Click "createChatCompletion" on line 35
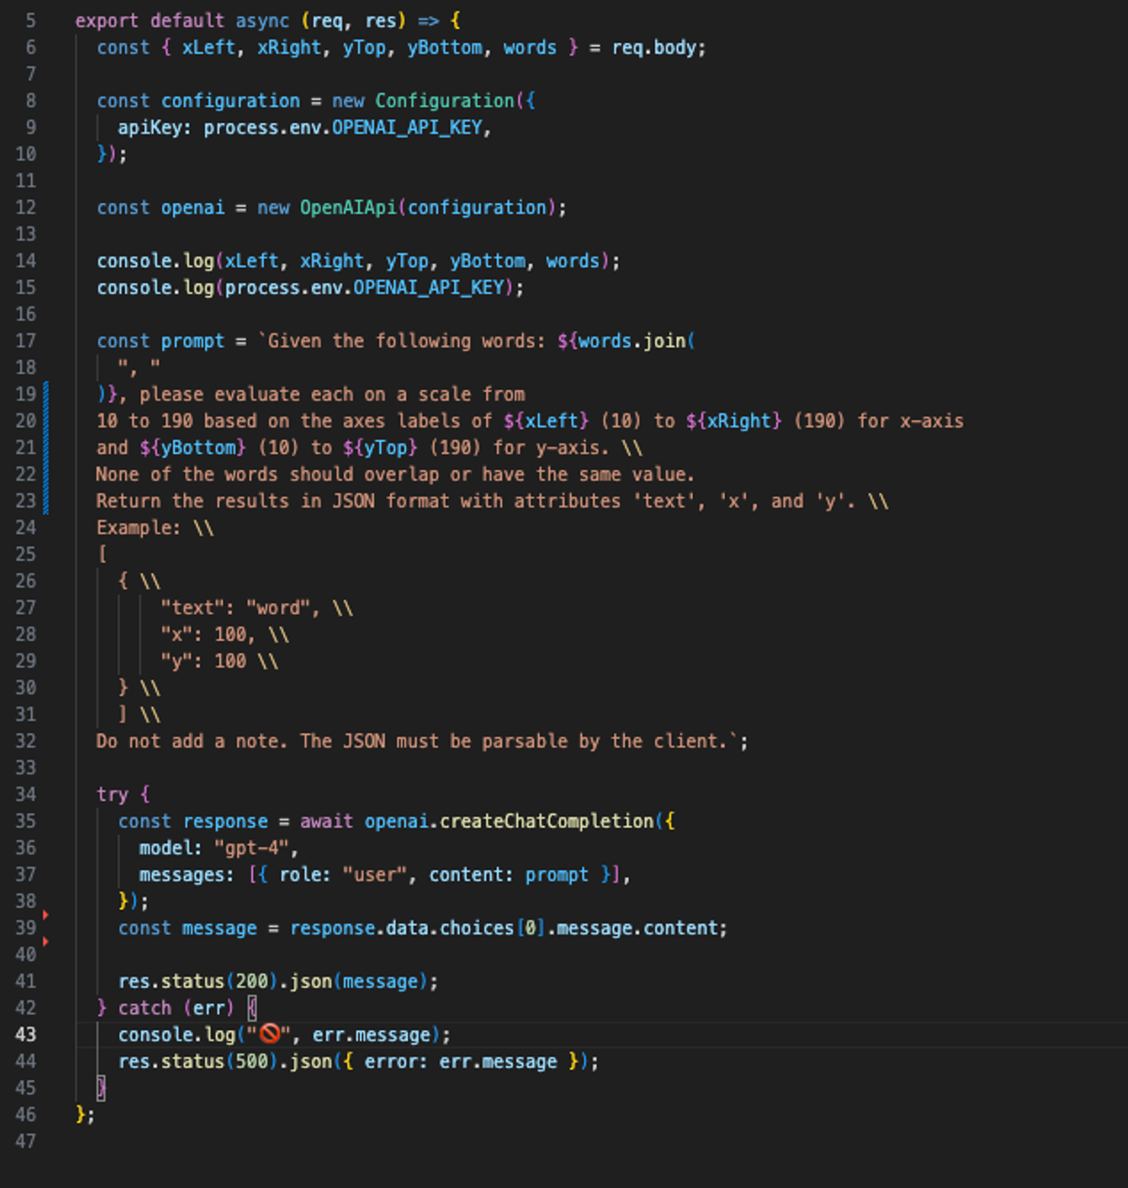The height and width of the screenshot is (1188, 1128). coord(546,821)
